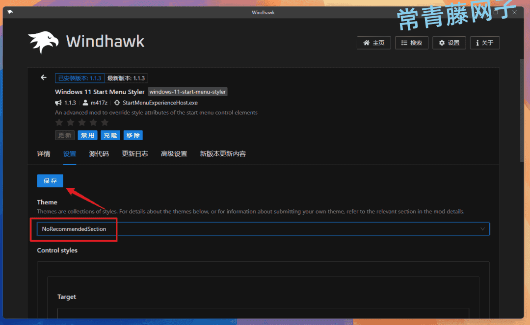Click the Windhawk title bar app icon
The width and height of the screenshot is (530, 325).
click(10, 12)
